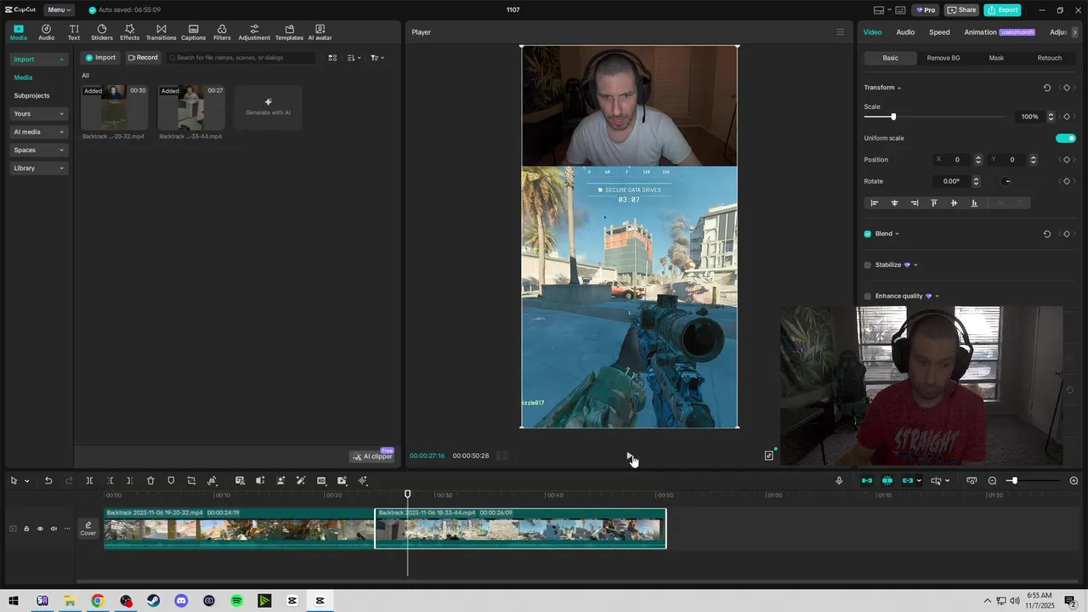Open the Templates tab
Screen dimensions: 1088x612
[x=289, y=32]
